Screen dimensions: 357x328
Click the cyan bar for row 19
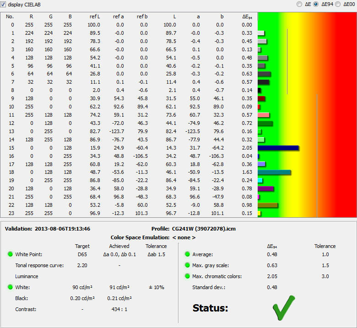click(260, 181)
